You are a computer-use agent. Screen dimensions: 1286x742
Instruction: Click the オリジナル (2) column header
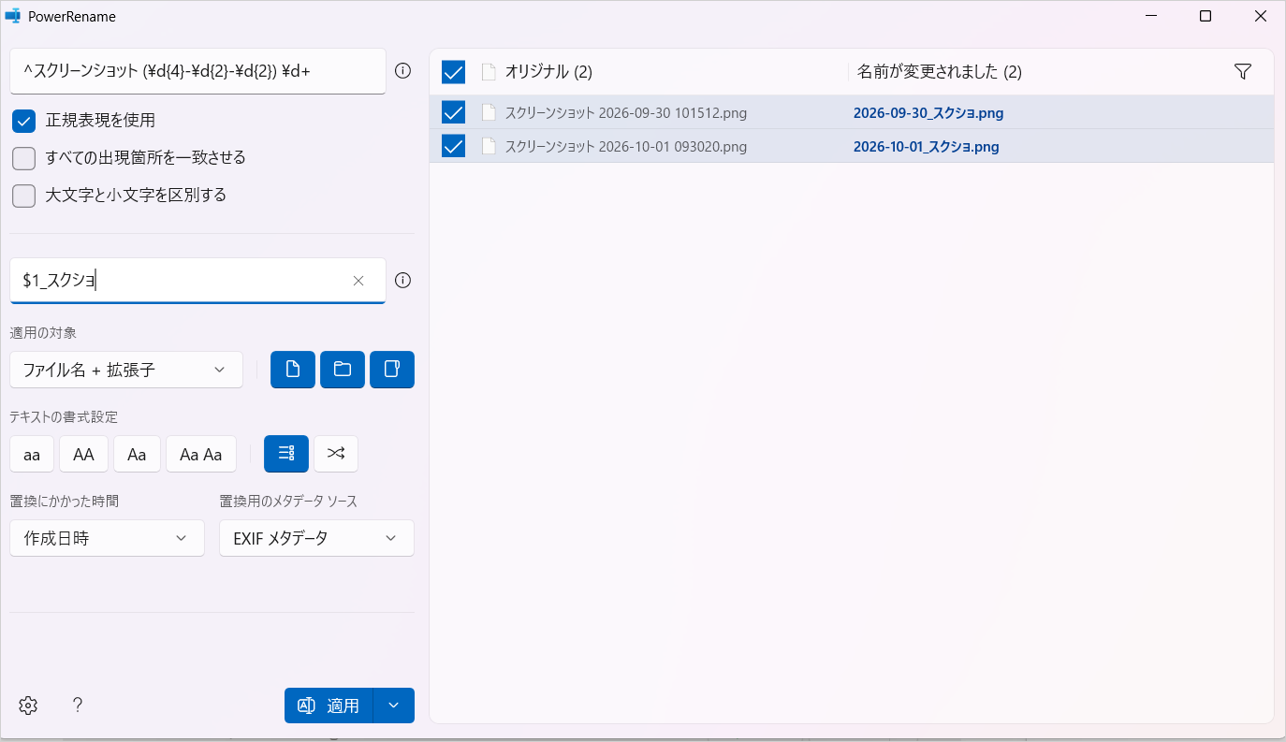point(548,72)
